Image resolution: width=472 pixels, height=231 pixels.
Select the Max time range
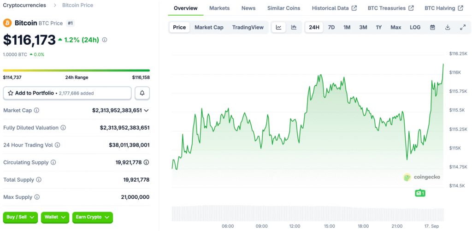tap(396, 27)
